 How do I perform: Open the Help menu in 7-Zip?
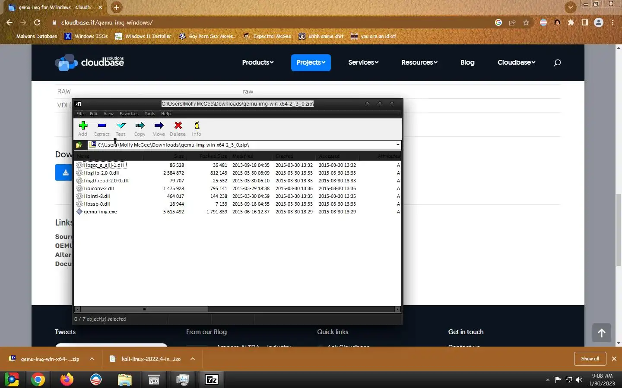166,114
